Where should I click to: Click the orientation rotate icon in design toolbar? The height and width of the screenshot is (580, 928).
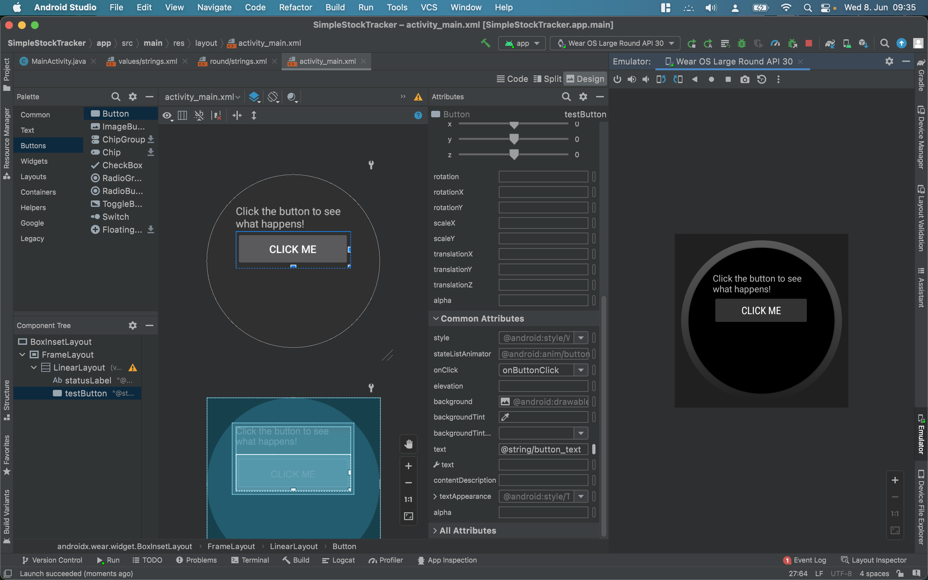point(273,97)
